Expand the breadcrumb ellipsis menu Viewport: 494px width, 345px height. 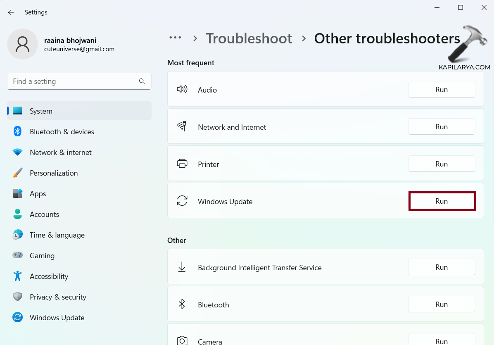(x=175, y=38)
